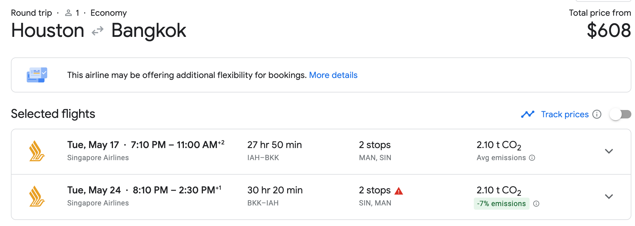
Task: Click the passenger count person icon
Action: [68, 13]
